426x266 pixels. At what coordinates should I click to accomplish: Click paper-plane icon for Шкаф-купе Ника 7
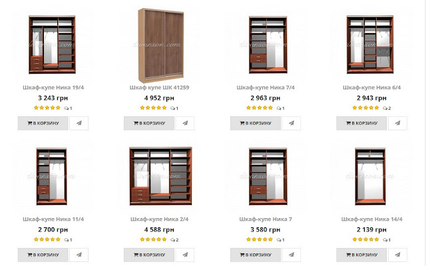tap(291, 255)
